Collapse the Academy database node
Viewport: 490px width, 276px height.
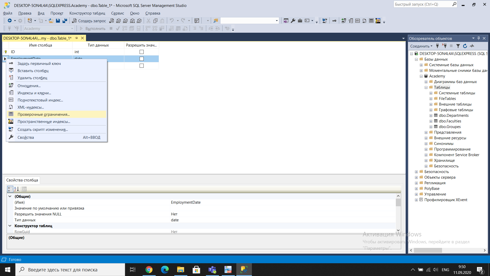click(x=421, y=76)
